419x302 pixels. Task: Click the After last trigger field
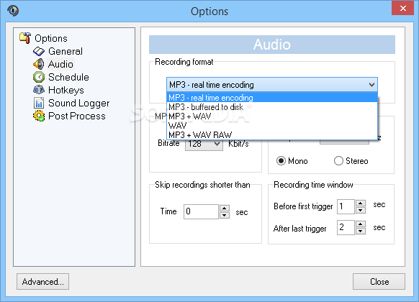346,227
